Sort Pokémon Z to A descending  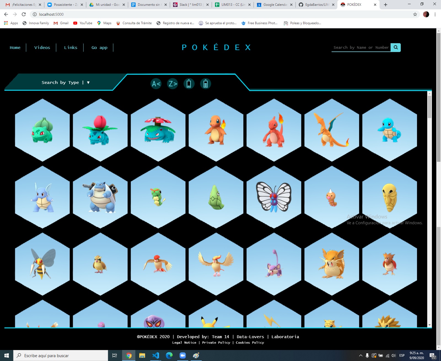tap(173, 84)
